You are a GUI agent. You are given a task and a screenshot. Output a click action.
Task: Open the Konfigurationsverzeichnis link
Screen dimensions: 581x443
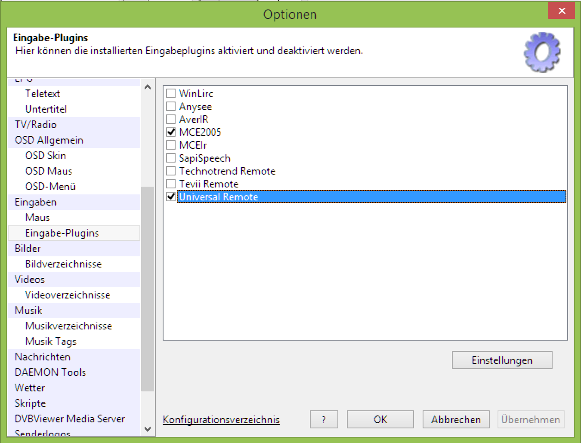click(221, 420)
